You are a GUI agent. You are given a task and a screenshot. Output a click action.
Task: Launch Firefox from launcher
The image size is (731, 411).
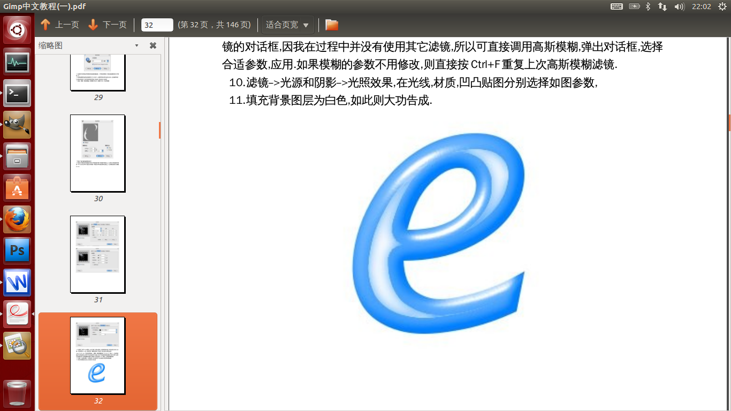[17, 219]
